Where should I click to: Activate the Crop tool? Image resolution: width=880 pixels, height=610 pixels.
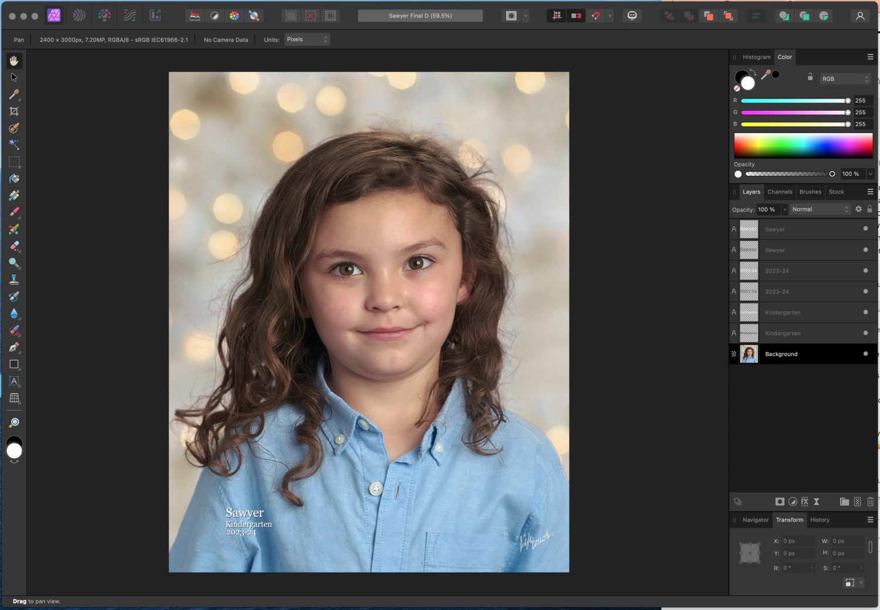pyautogui.click(x=14, y=111)
